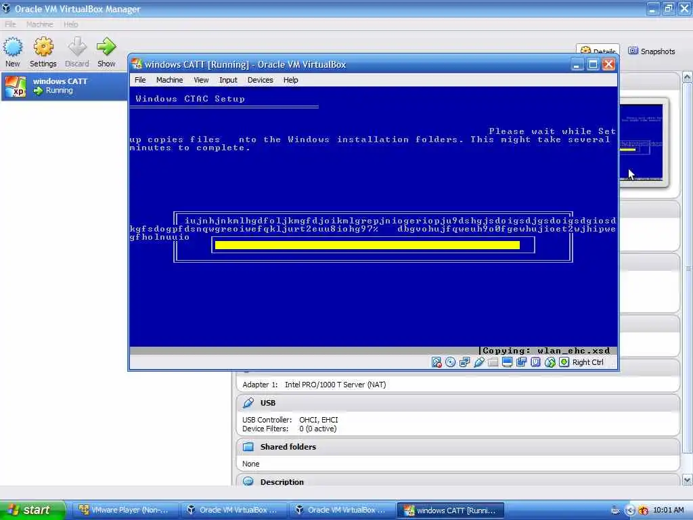
Task: Click the Running status under windows CATT
Action: pyautogui.click(x=59, y=90)
